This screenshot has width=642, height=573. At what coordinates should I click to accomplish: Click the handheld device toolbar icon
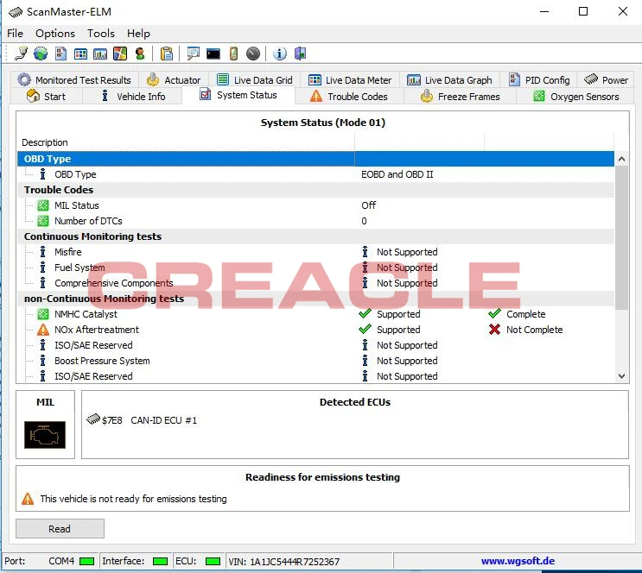tap(233, 54)
